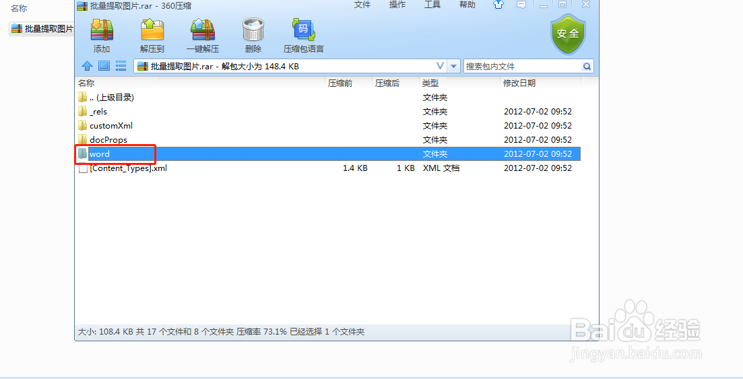The image size is (743, 379).
Task: Switch to list view mode
Action: 121,66
